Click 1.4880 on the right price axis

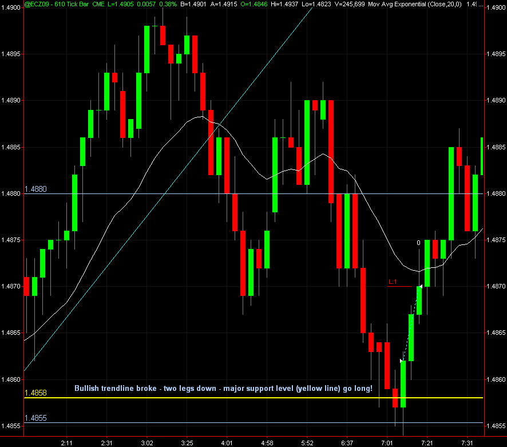coord(496,194)
